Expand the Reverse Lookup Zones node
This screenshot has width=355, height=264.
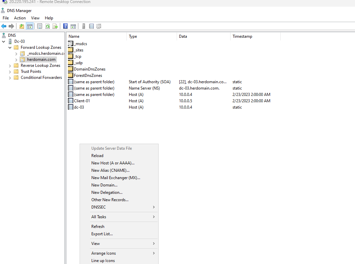(x=10, y=65)
